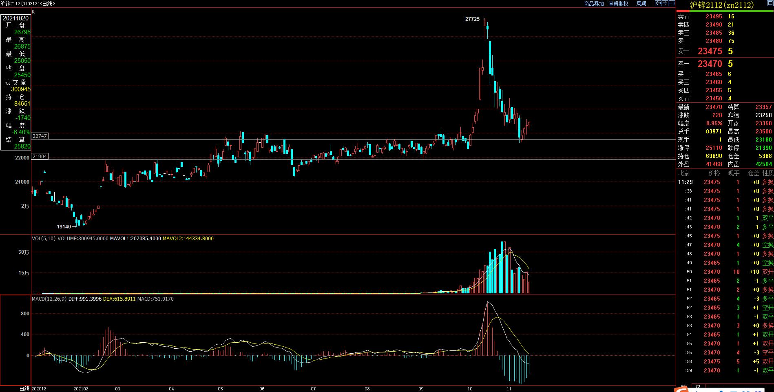Click the 20211020 date in info box
The image size is (774, 392).
click(16, 18)
